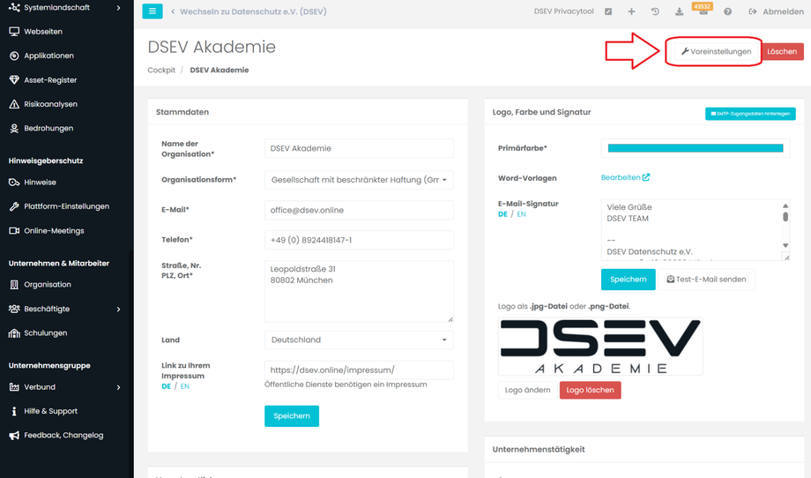Switch E-Mail-Signatur language to EN
The height and width of the screenshot is (478, 811).
(x=521, y=214)
